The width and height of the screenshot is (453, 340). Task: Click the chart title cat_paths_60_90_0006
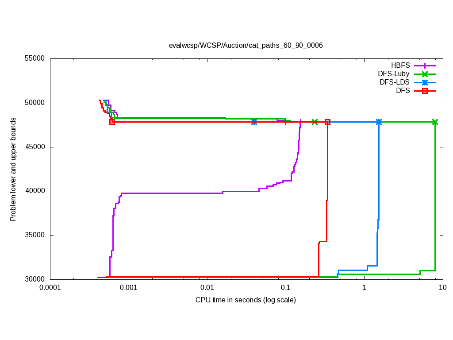click(246, 45)
